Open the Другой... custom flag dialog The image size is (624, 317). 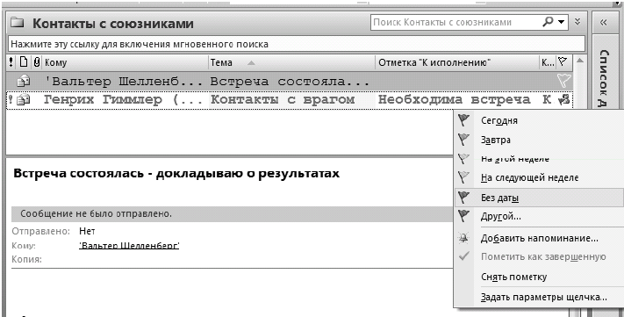tap(539, 217)
